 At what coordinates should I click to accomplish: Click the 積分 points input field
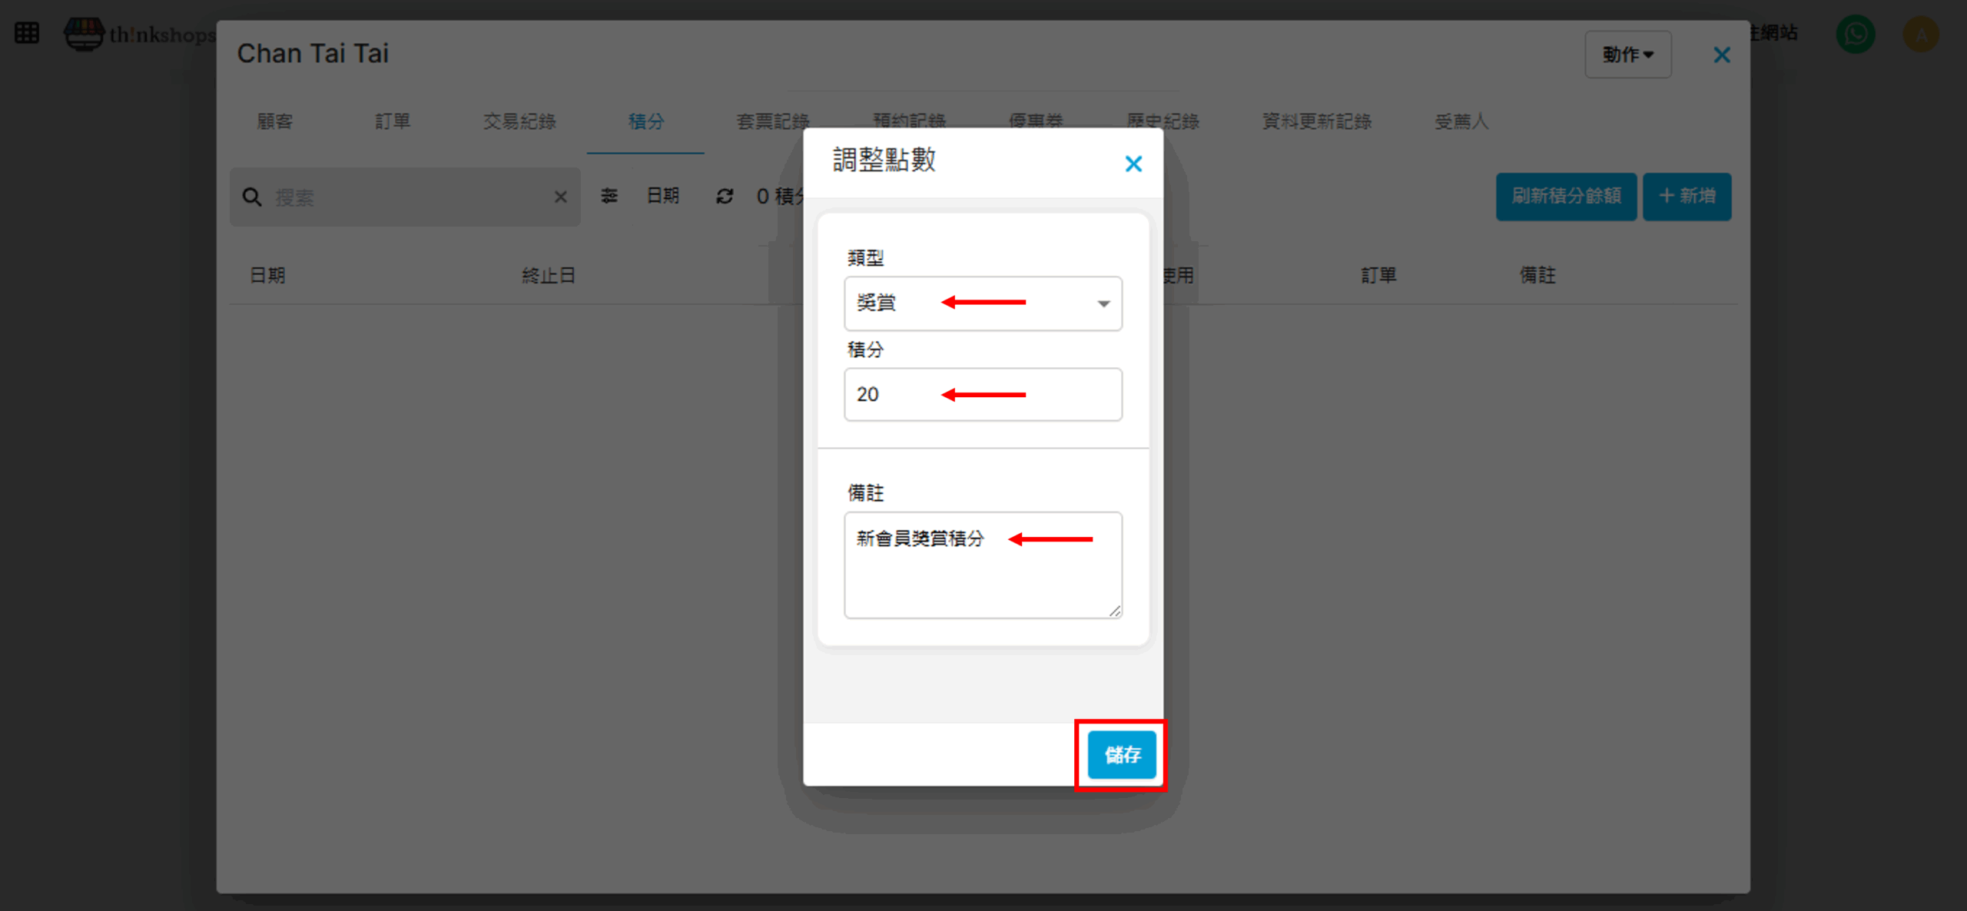pos(982,395)
